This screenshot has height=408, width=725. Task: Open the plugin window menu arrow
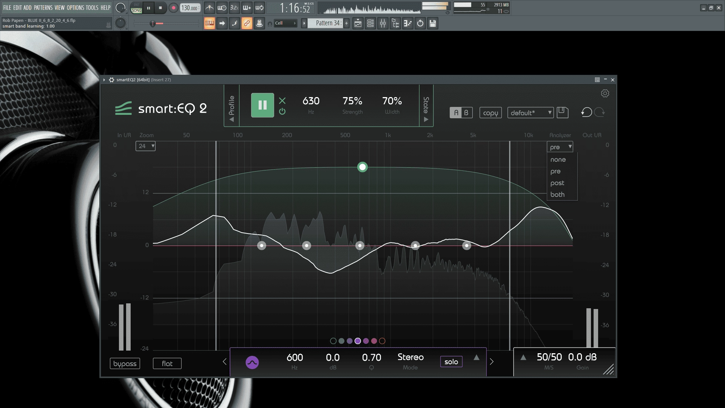104,80
